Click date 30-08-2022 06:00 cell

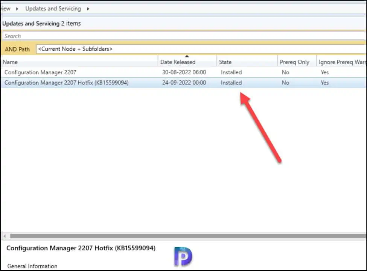184,72
